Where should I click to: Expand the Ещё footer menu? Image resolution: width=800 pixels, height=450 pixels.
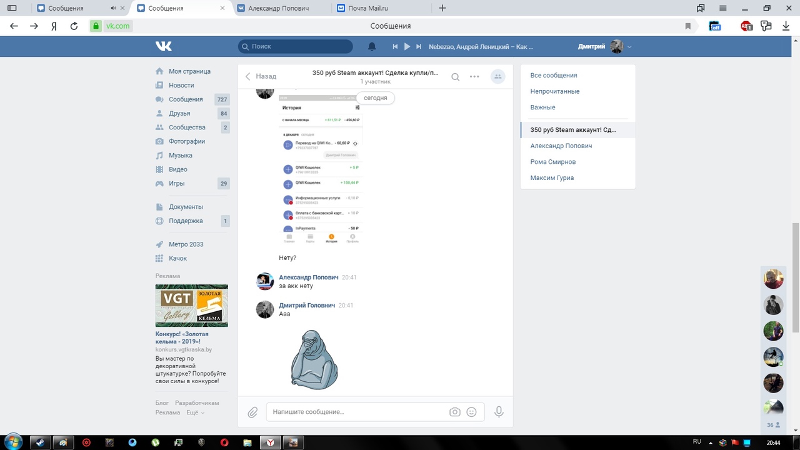195,412
